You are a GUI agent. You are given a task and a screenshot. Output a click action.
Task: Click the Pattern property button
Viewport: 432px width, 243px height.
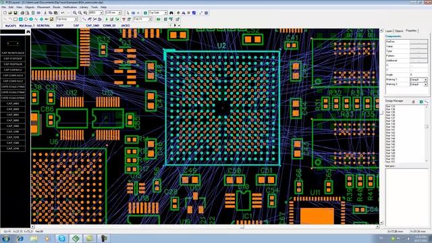pyautogui.click(x=418, y=55)
